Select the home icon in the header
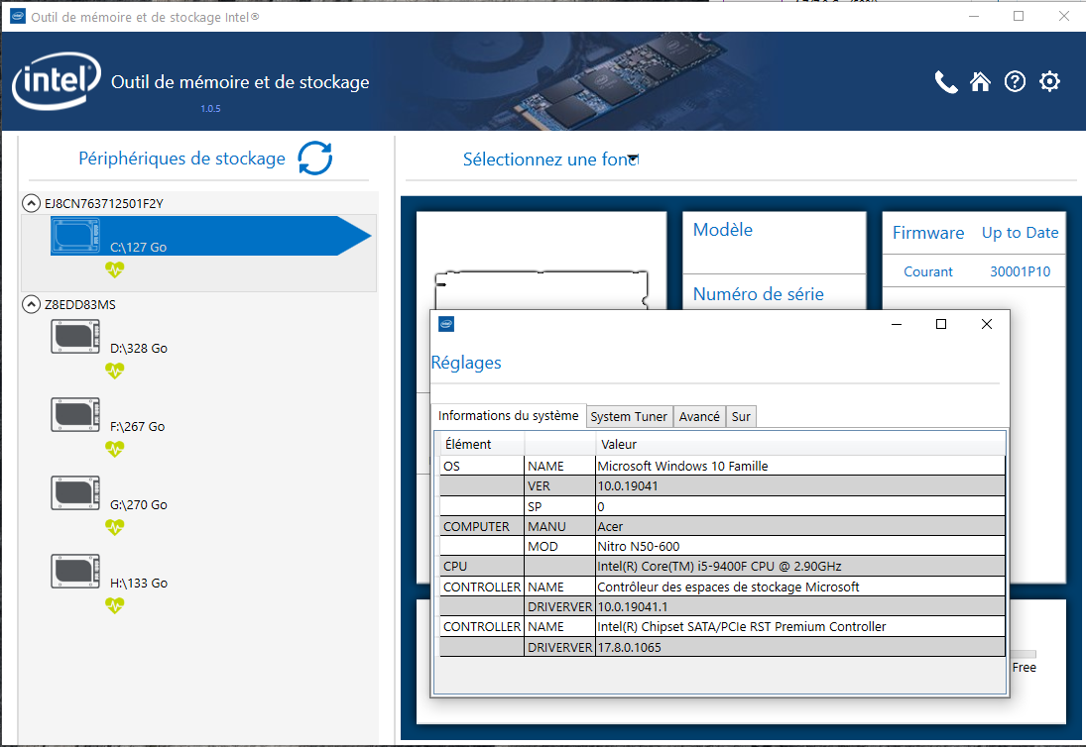This screenshot has height=747, width=1086. 980,82
